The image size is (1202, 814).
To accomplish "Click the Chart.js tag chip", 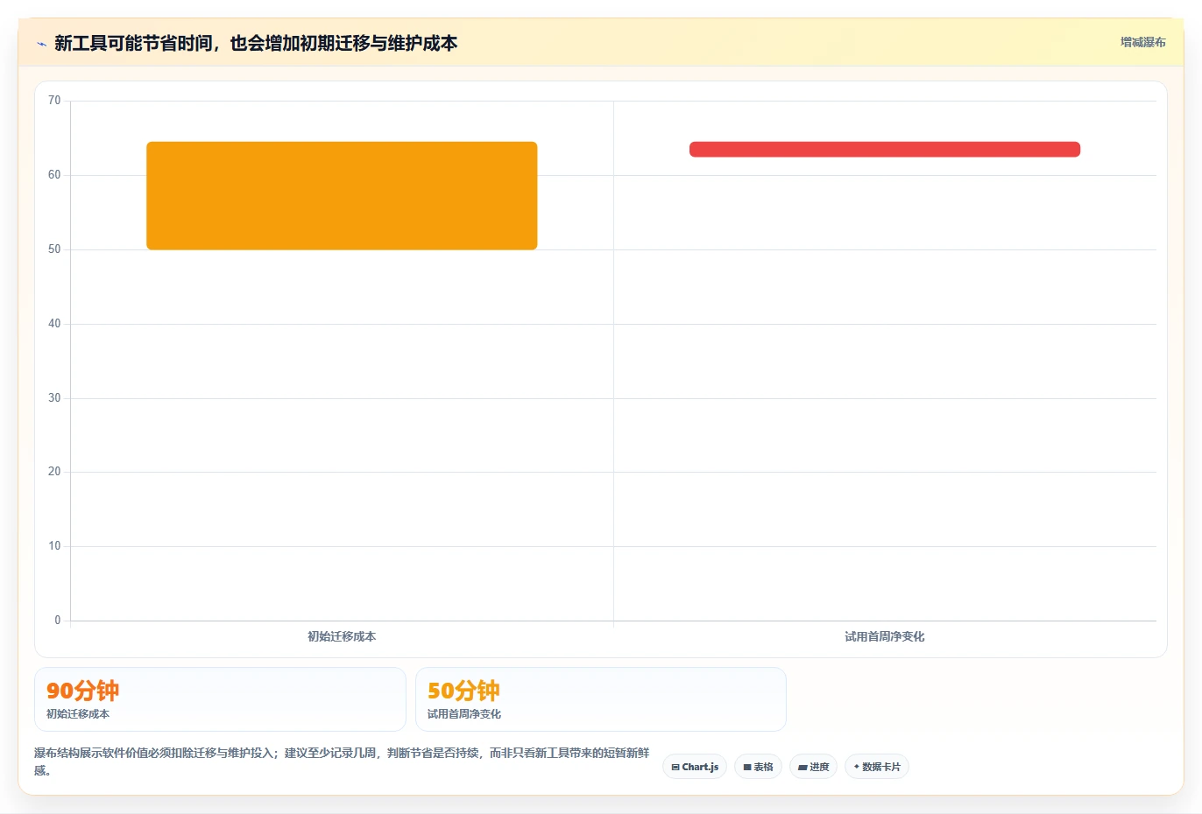I will point(695,767).
